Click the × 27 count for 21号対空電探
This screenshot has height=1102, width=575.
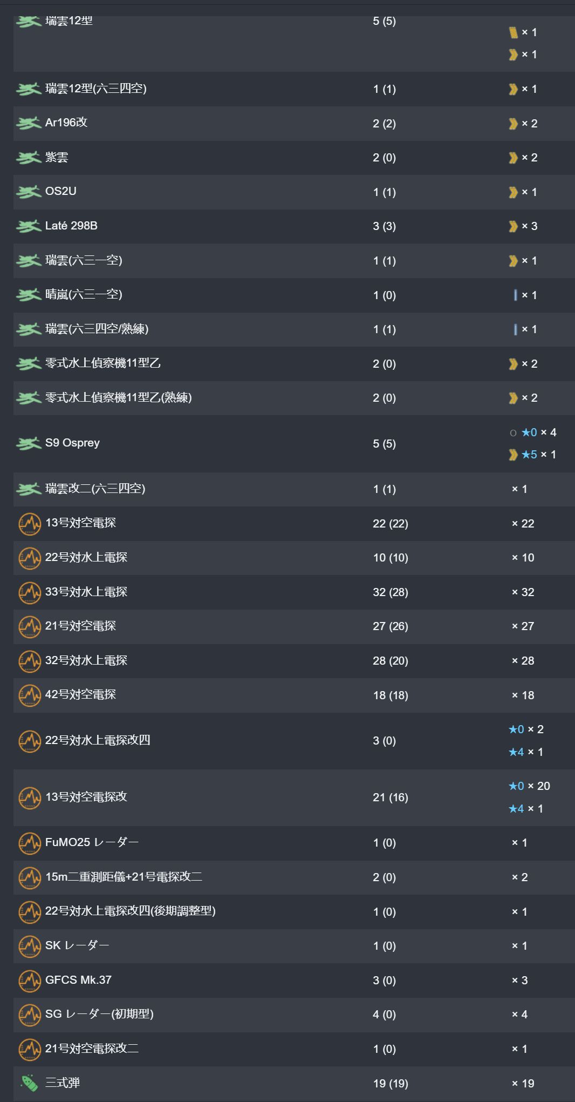[523, 626]
